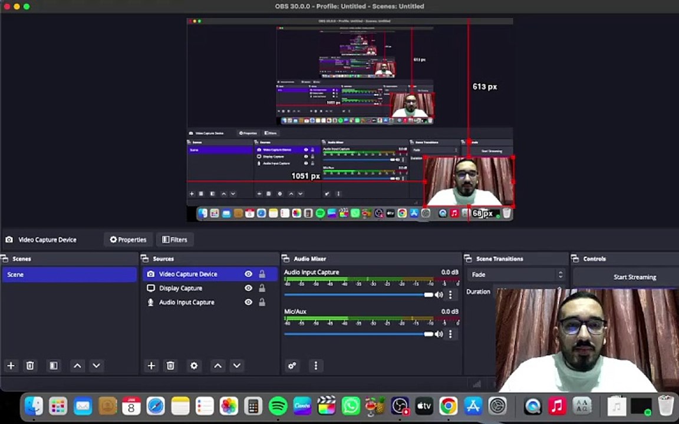Undock the Scene Transitions panel via header icon
The image size is (679, 424).
coord(468,259)
